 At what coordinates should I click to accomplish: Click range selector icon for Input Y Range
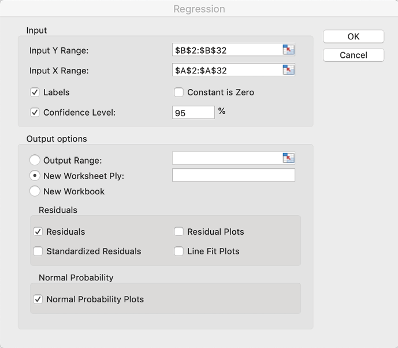(288, 50)
